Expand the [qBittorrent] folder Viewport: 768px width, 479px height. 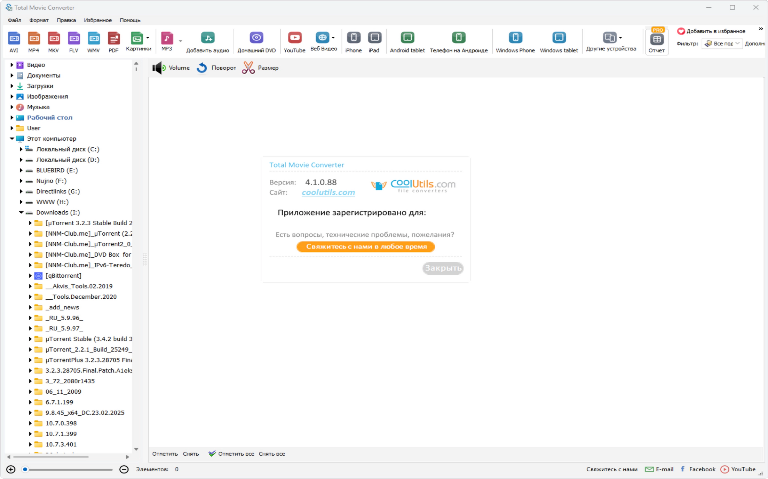pos(30,276)
